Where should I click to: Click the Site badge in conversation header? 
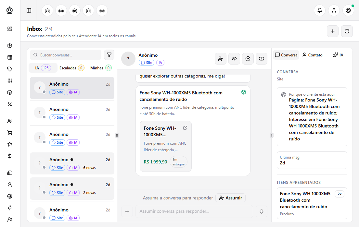(147, 63)
